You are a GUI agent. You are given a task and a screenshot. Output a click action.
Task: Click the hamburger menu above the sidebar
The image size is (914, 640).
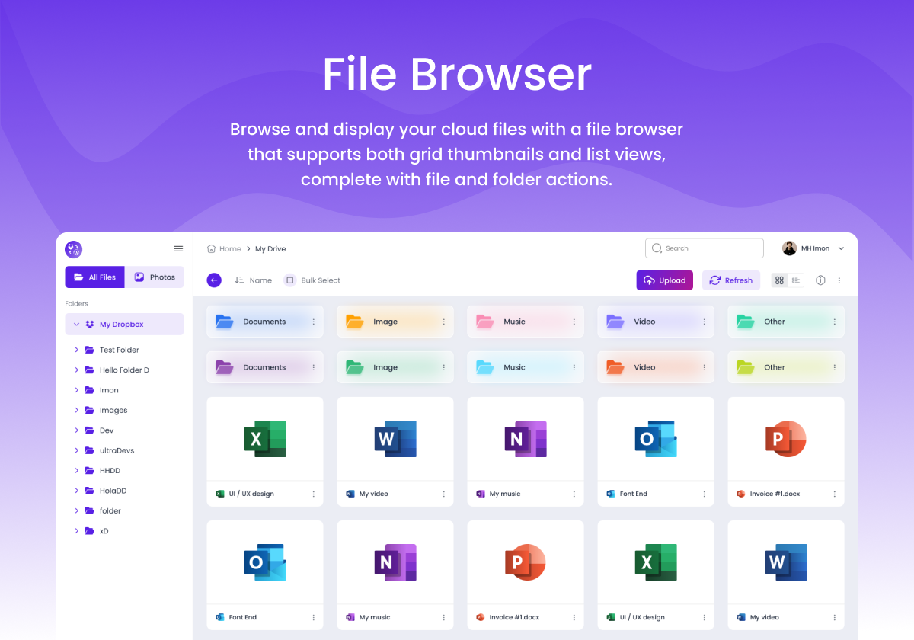(x=178, y=248)
